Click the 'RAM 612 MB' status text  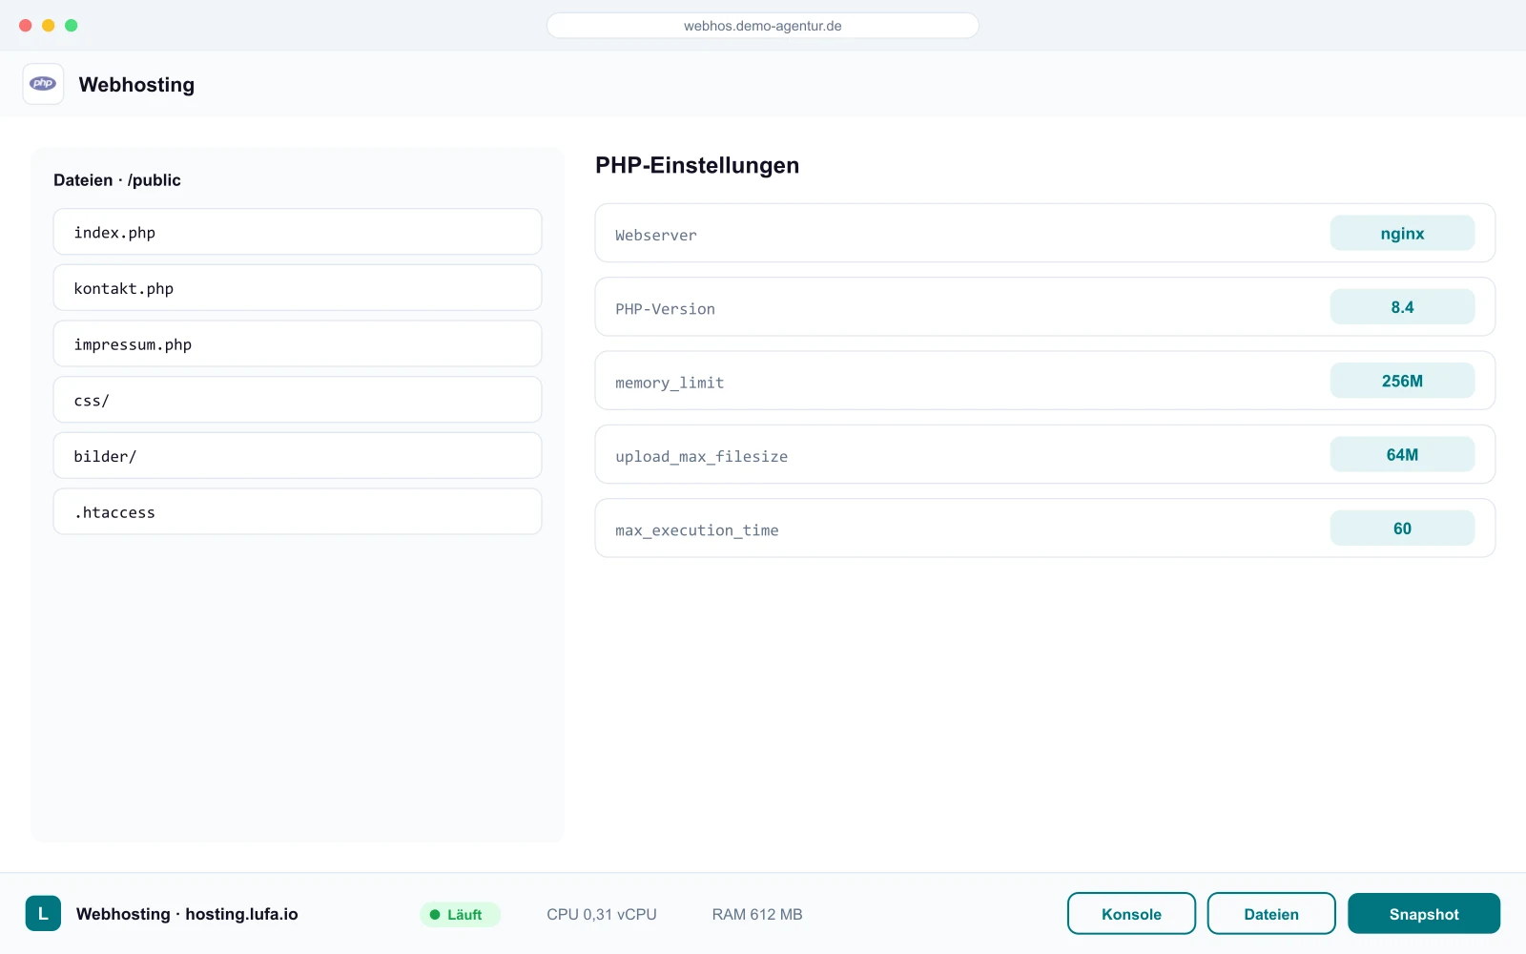point(757,914)
